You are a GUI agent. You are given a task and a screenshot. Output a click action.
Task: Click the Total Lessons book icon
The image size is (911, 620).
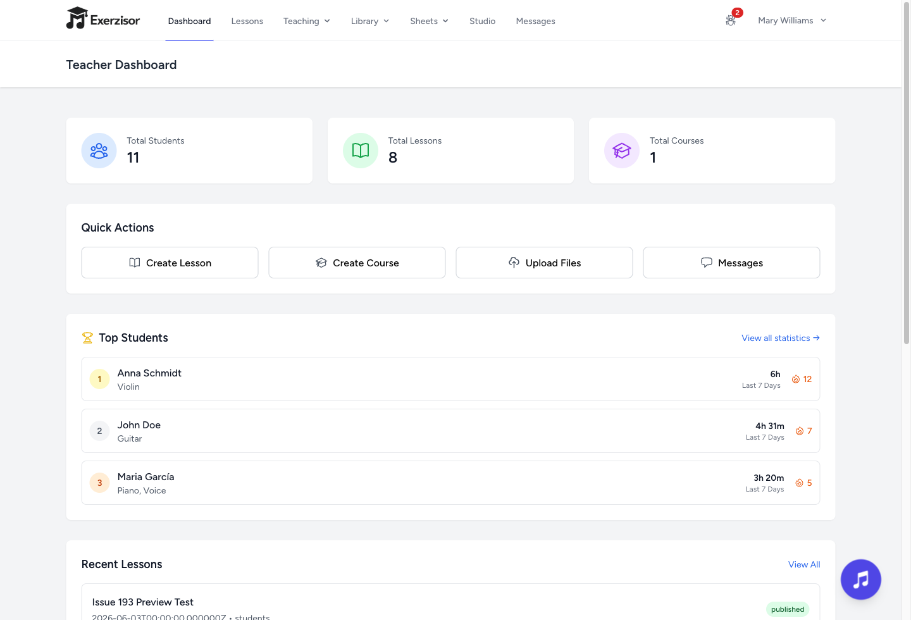361,151
